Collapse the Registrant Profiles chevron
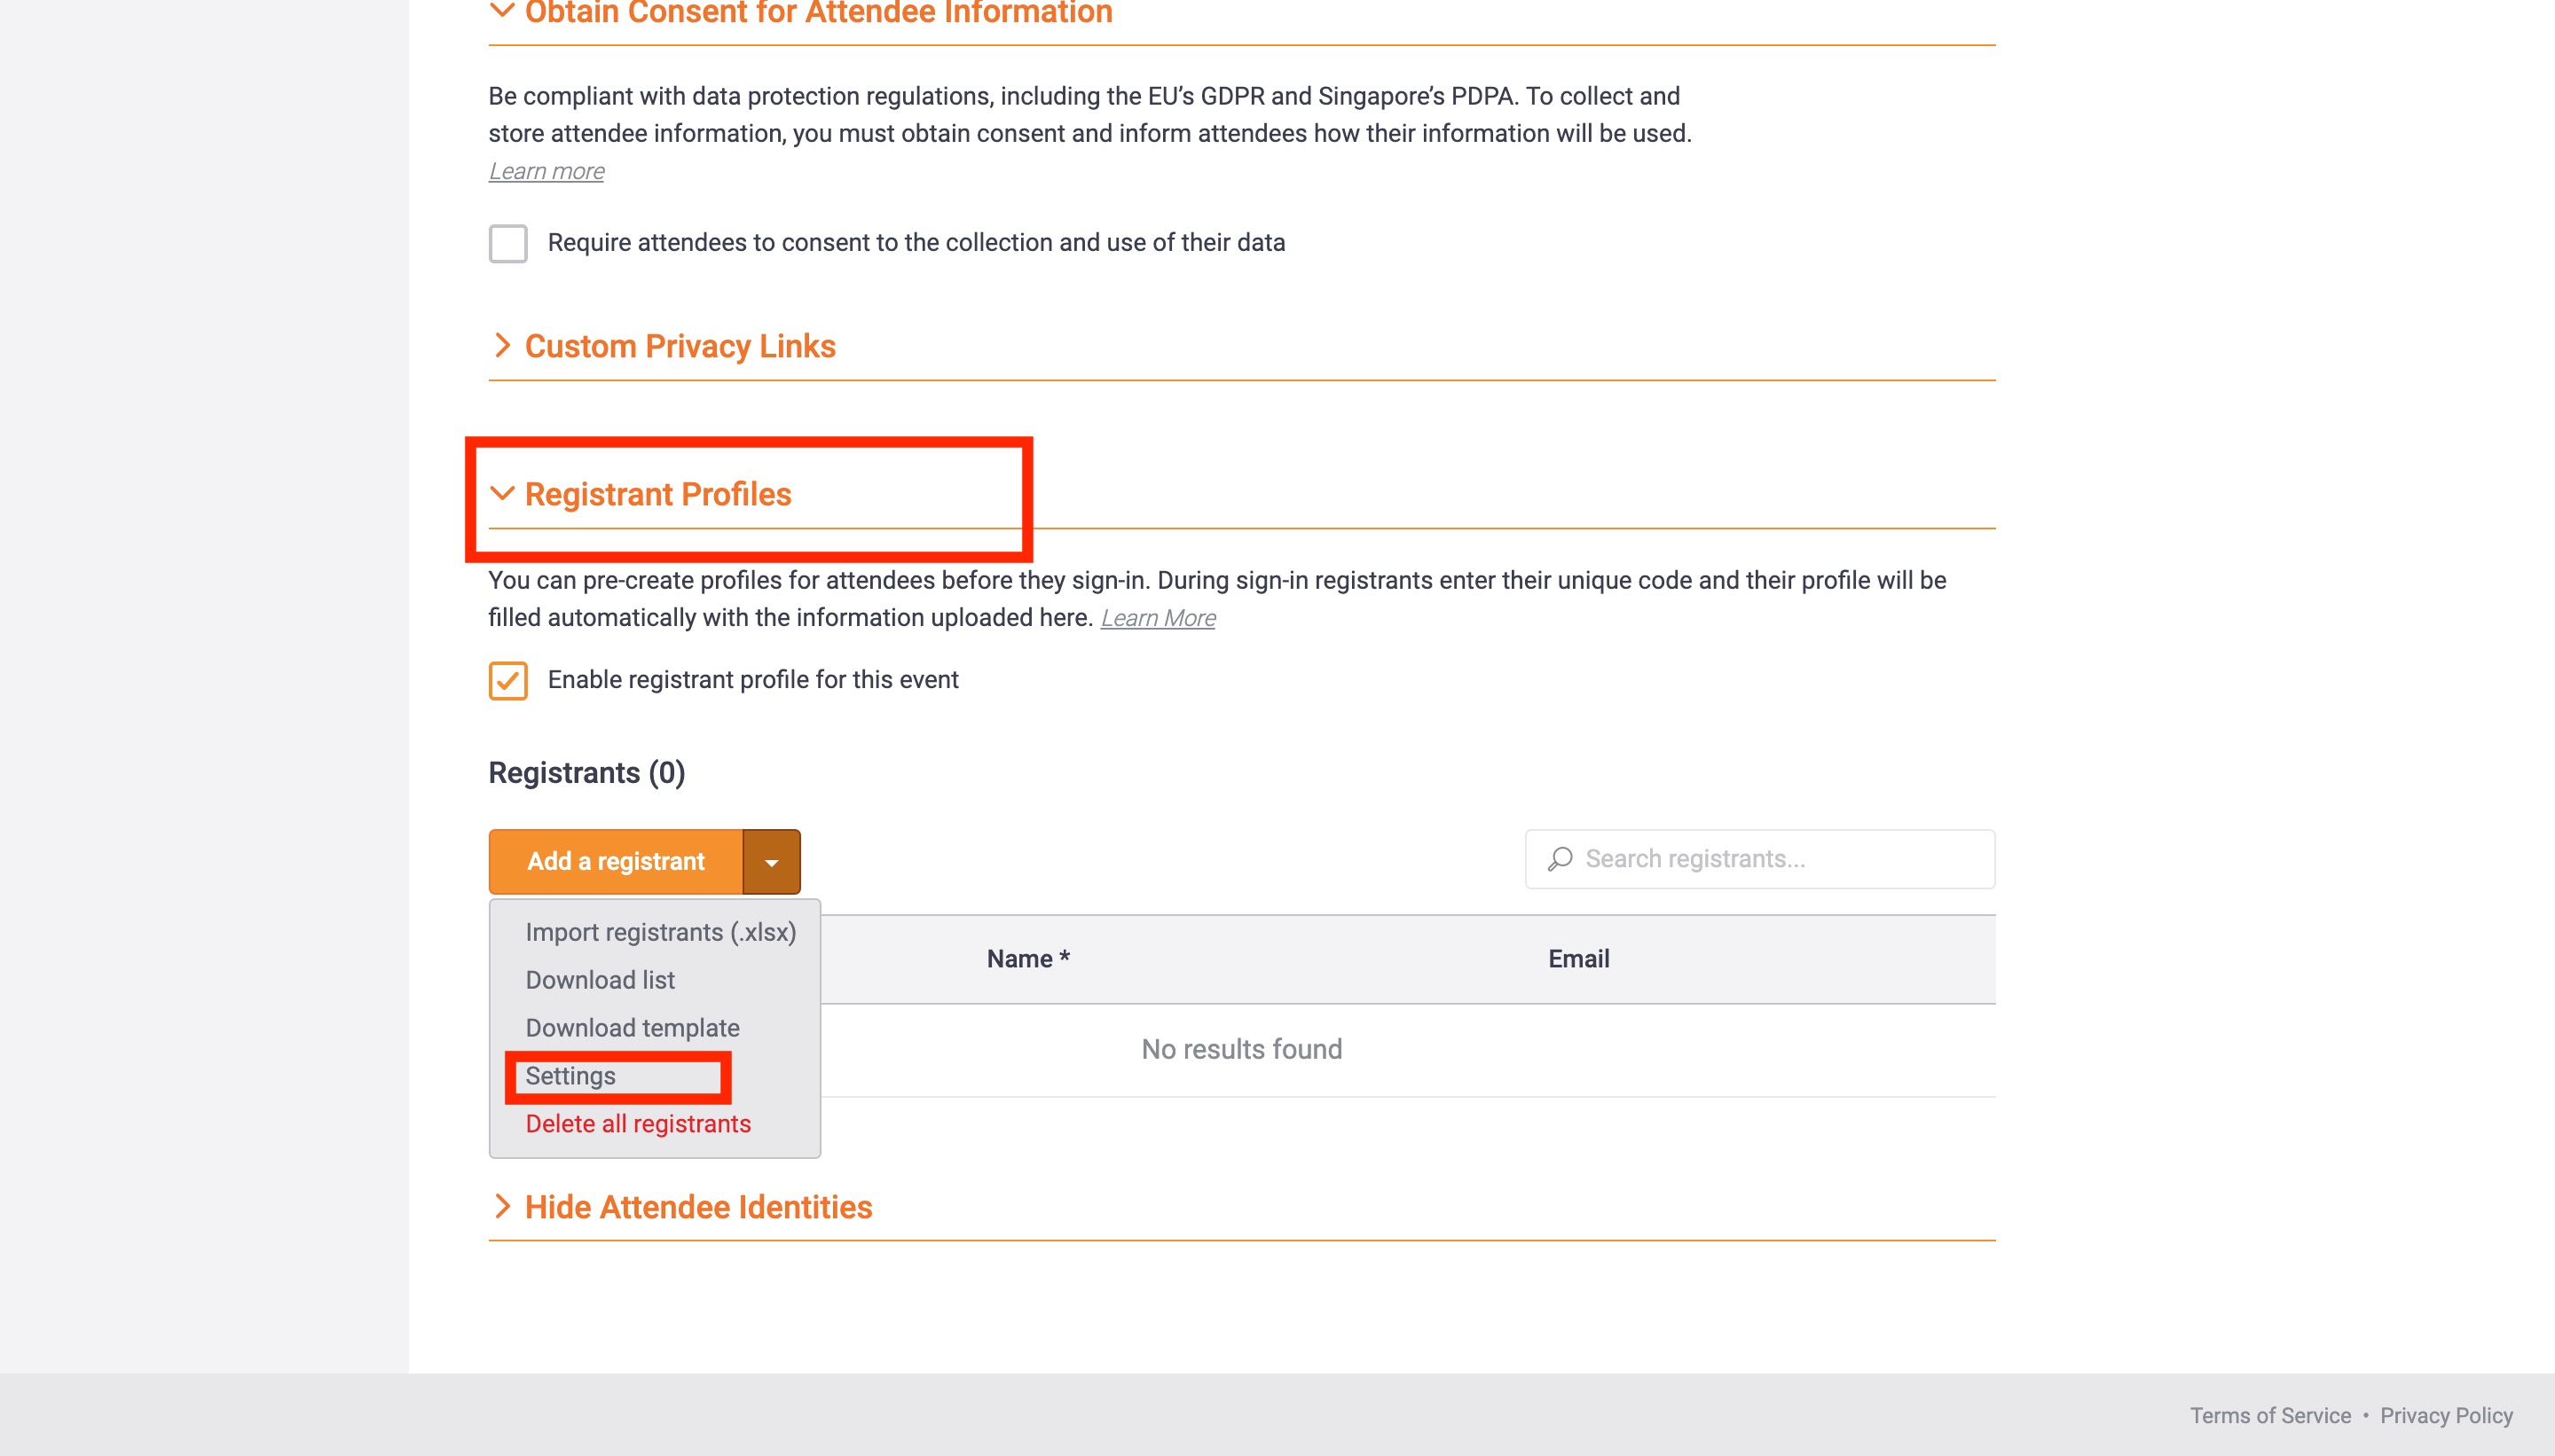 tap(502, 493)
